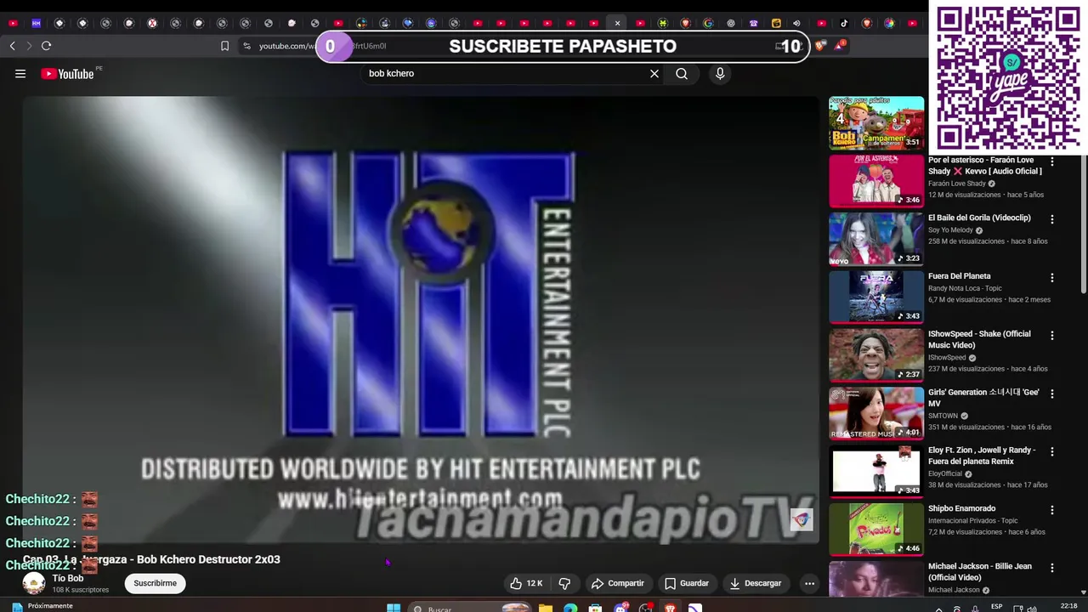
Task: Reload the page with refresh icon
Action: [46, 46]
